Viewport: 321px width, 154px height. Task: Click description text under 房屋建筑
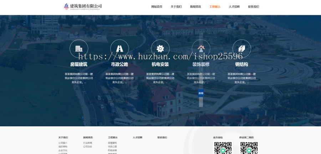coord(79,78)
